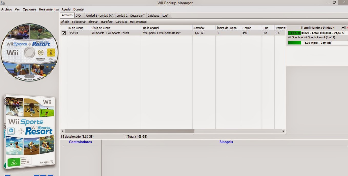Viewport: 348px width, 176px height.
Task: Open the Log tab
Action: click(165, 15)
